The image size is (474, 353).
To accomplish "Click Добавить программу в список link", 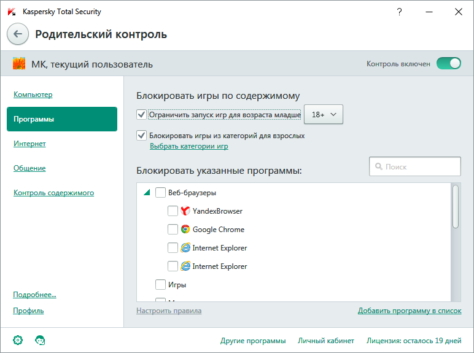I will [x=409, y=311].
